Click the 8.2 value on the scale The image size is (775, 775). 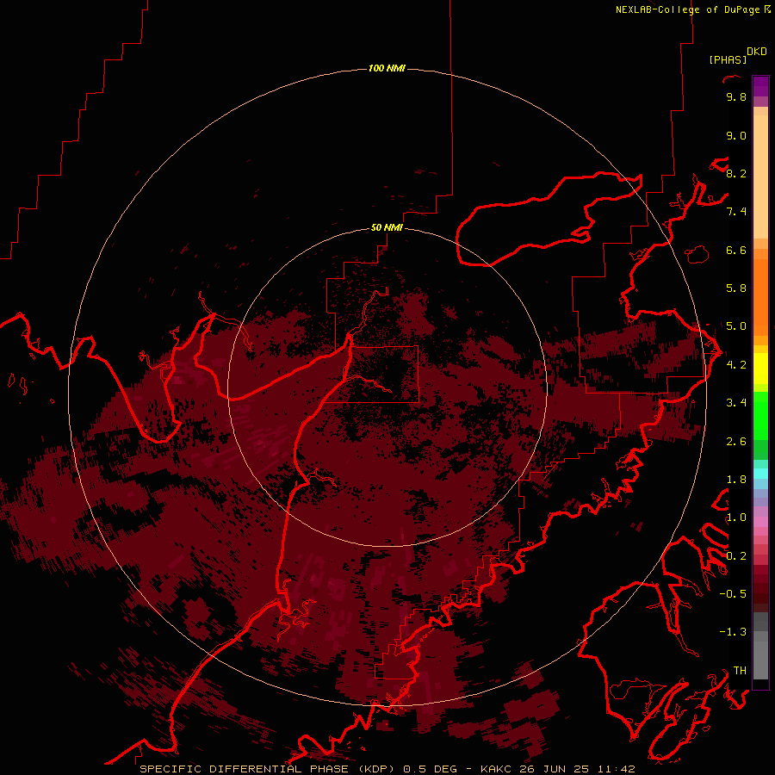[736, 173]
